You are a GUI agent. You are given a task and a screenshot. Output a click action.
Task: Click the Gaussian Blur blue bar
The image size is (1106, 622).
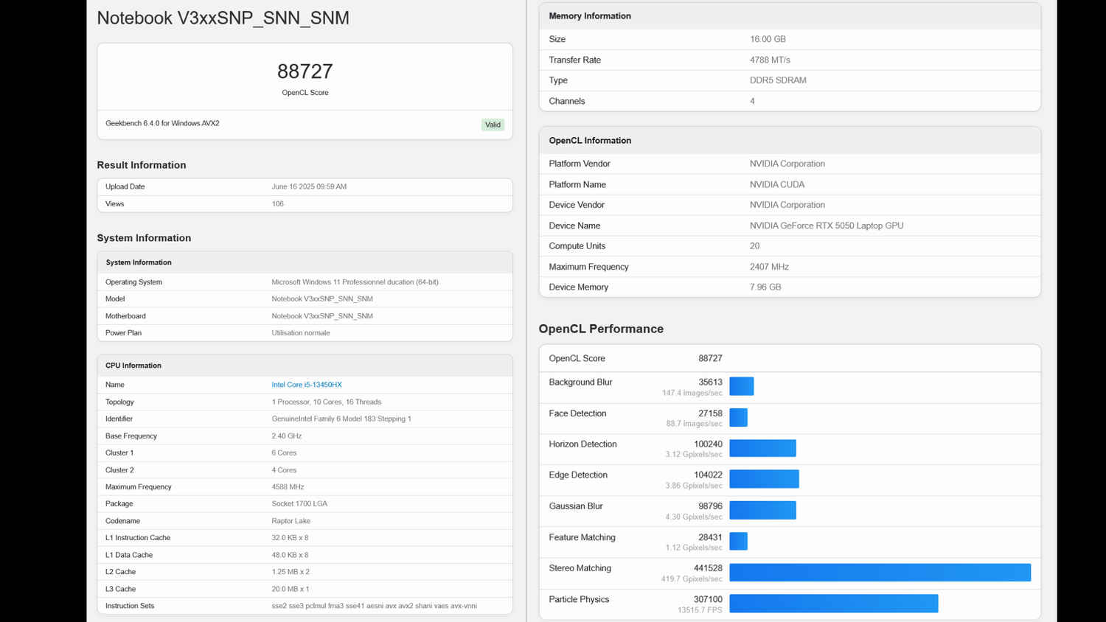(762, 510)
